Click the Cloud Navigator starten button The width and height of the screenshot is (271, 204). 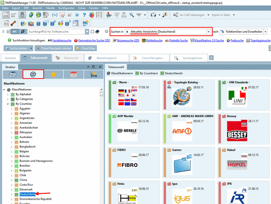click(54, 48)
